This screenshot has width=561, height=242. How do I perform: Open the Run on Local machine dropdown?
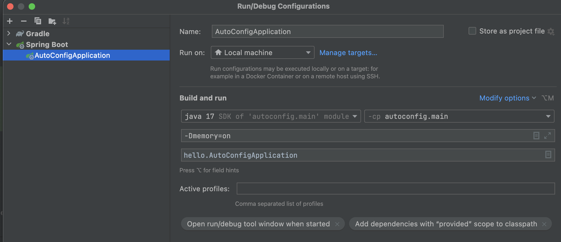[262, 52]
